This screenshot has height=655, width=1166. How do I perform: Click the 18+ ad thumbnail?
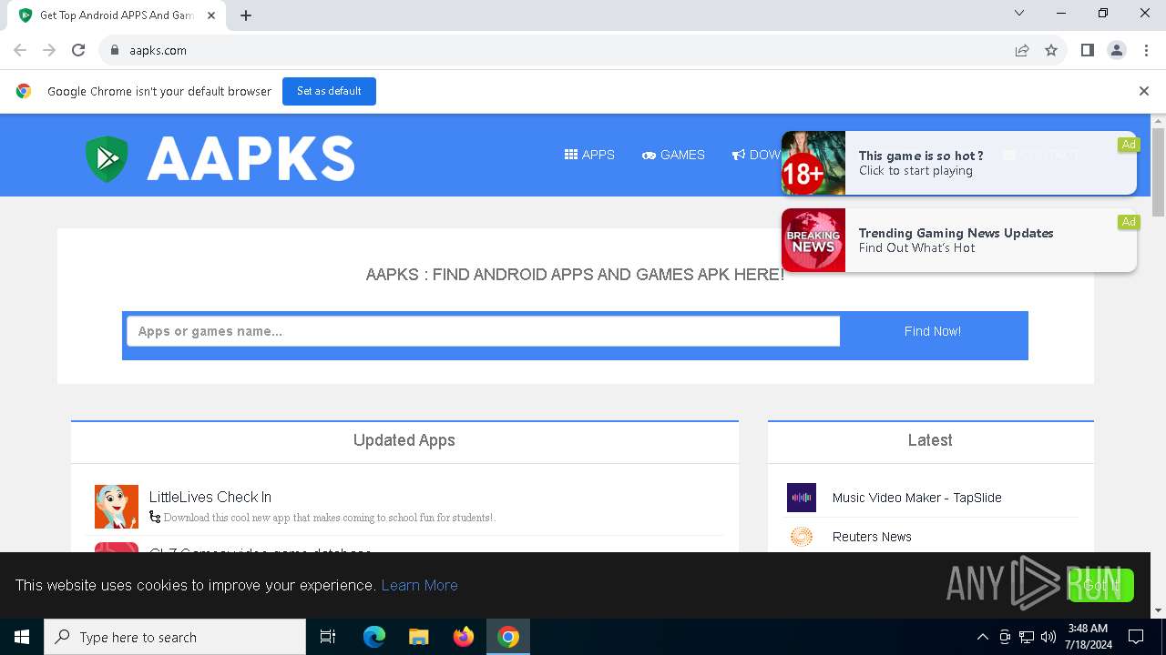[x=813, y=163]
